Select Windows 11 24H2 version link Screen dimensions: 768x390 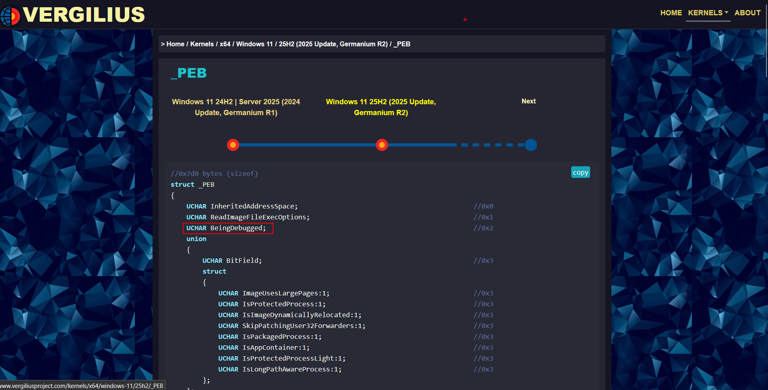click(236, 107)
